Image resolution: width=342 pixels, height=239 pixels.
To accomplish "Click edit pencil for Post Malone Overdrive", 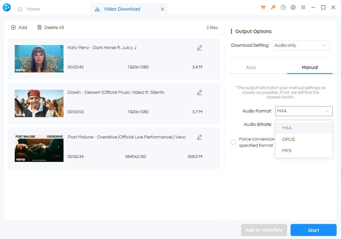I will (200, 137).
